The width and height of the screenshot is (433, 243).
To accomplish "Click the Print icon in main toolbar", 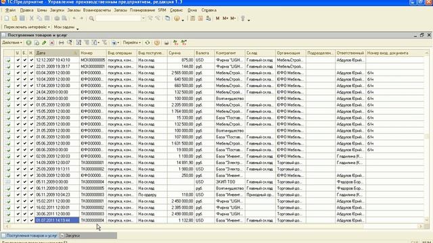I will tap(57, 18).
